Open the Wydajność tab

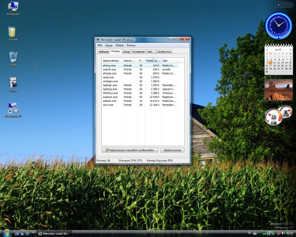click(x=139, y=51)
